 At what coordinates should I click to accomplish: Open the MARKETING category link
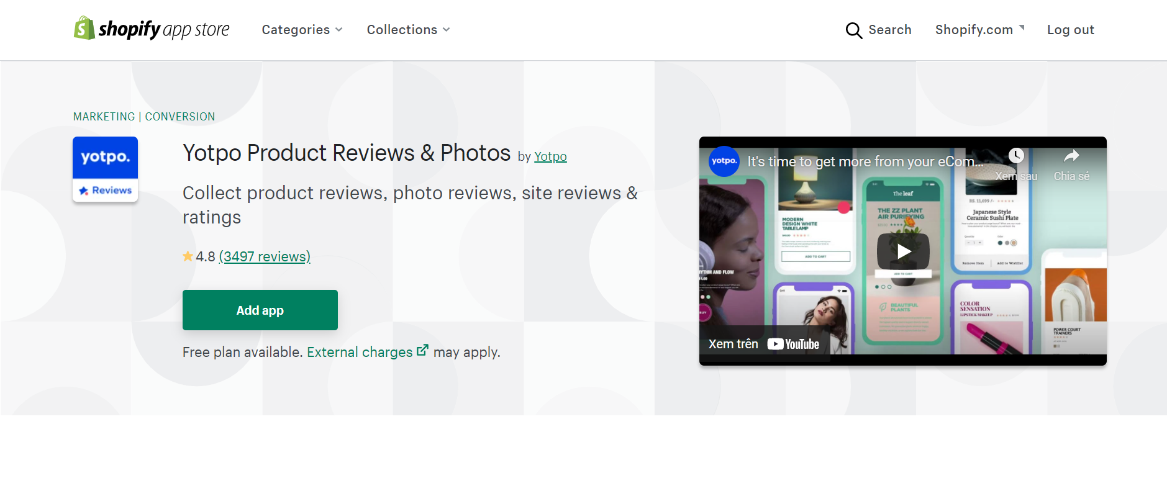(104, 117)
